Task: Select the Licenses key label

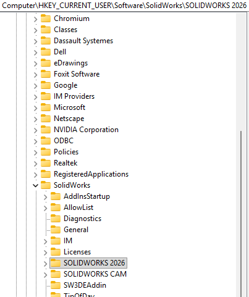Action: 77,252
